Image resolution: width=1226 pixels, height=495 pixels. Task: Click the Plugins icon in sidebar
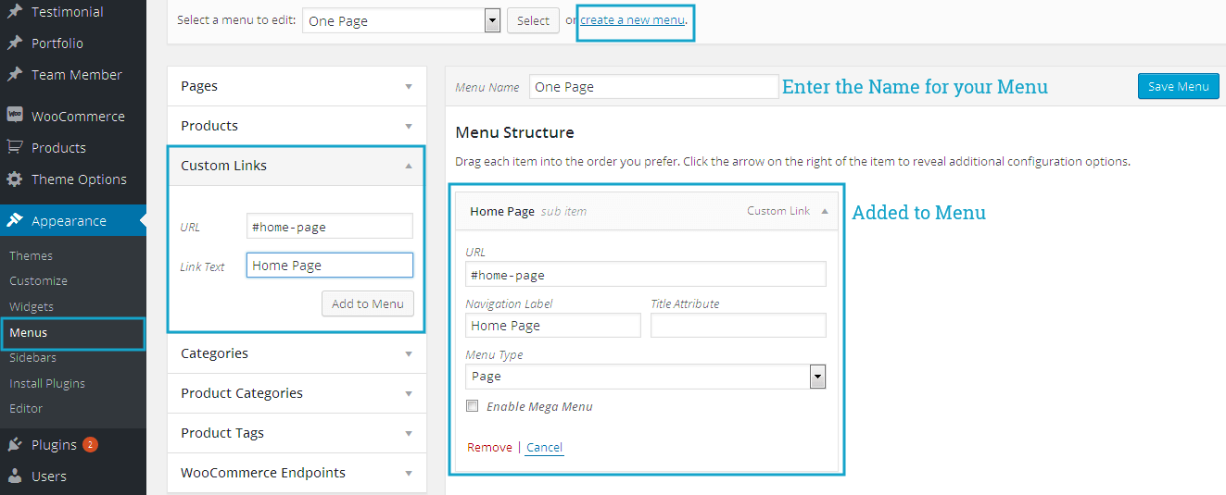[15, 445]
